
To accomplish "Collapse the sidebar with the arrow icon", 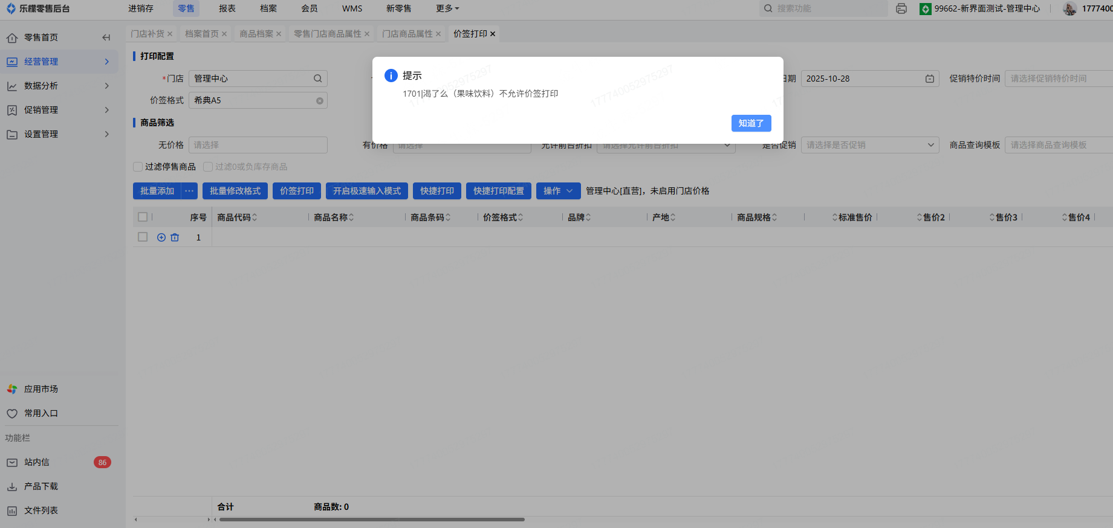I will pyautogui.click(x=106, y=37).
